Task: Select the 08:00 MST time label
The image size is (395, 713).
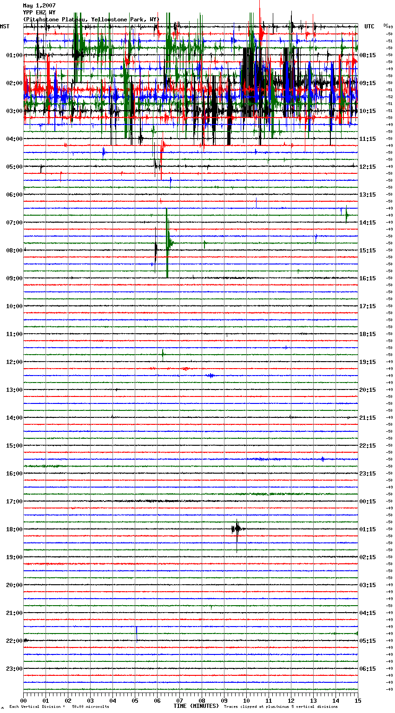Action: 14,251
